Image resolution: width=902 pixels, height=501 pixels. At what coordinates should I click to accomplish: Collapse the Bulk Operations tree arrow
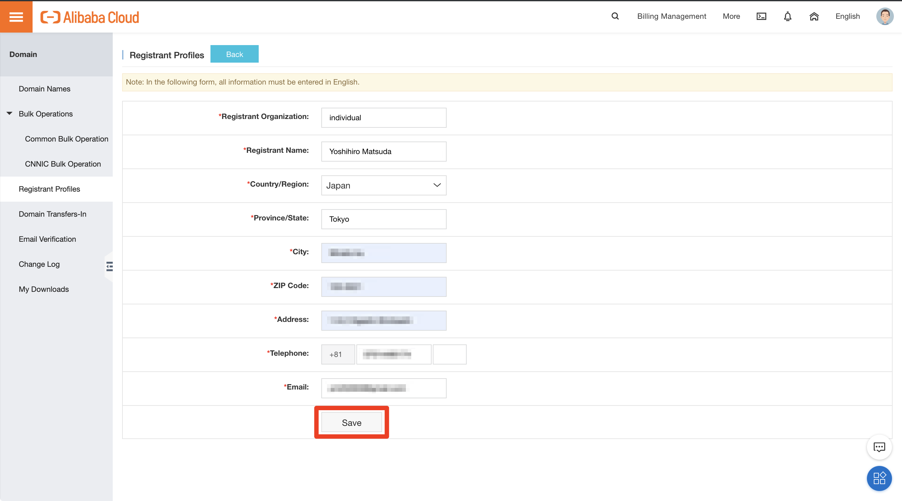point(9,113)
